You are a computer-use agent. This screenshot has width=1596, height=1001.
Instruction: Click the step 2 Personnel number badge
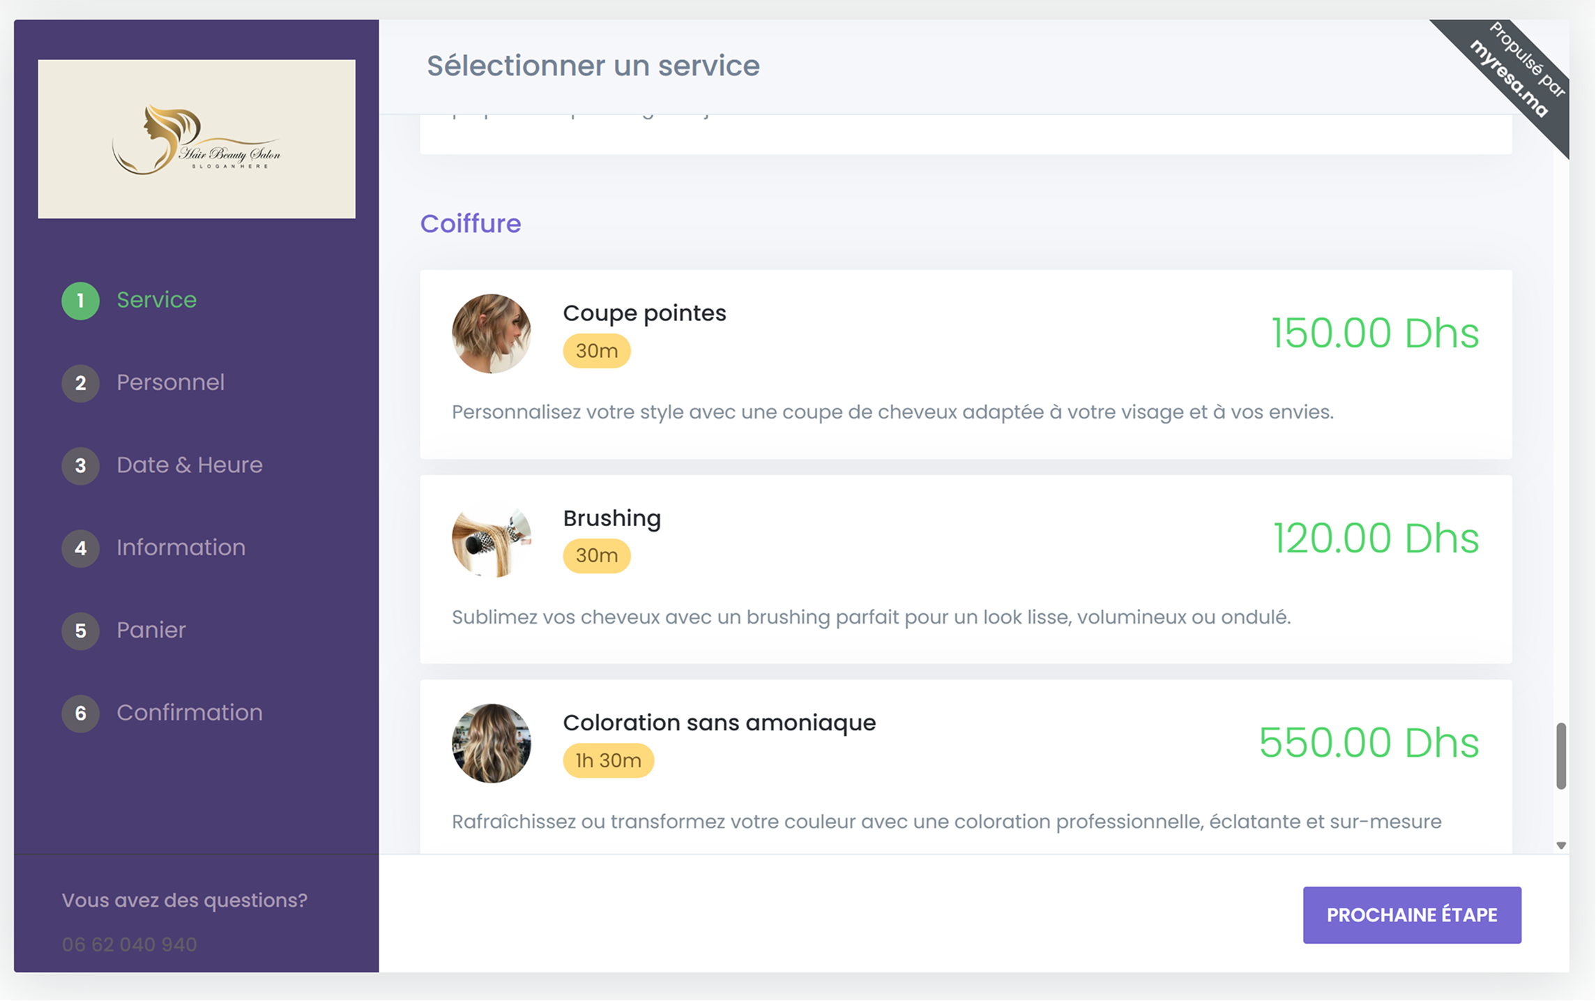tap(80, 383)
